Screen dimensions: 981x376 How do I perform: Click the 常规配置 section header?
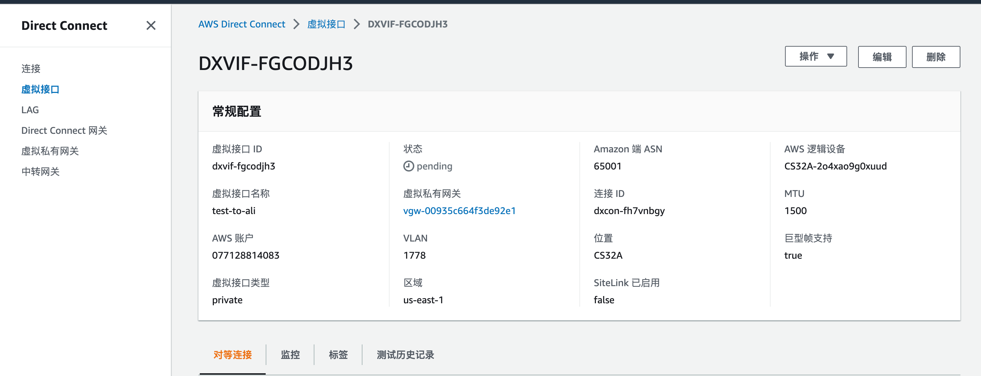(x=236, y=111)
